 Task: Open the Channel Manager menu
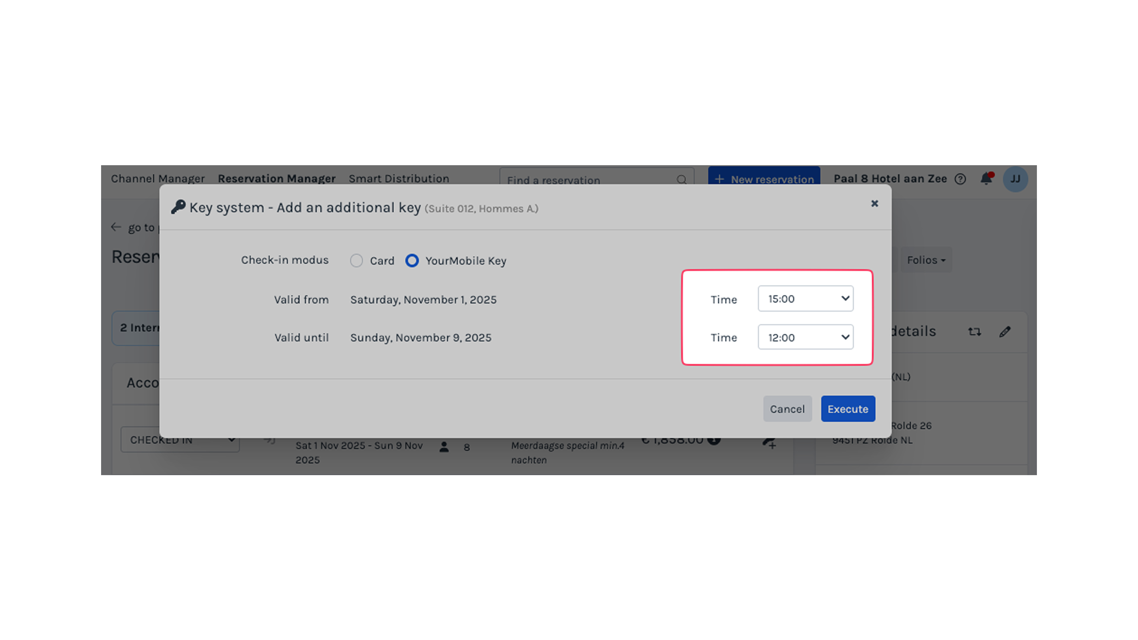(158, 179)
